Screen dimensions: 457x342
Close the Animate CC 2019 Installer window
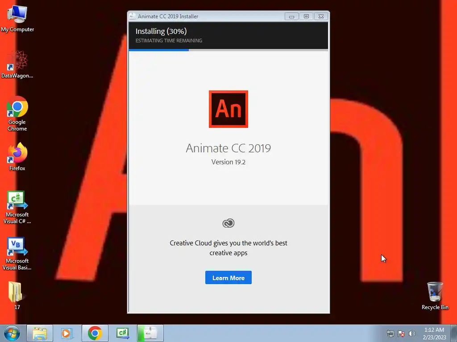coord(321,16)
